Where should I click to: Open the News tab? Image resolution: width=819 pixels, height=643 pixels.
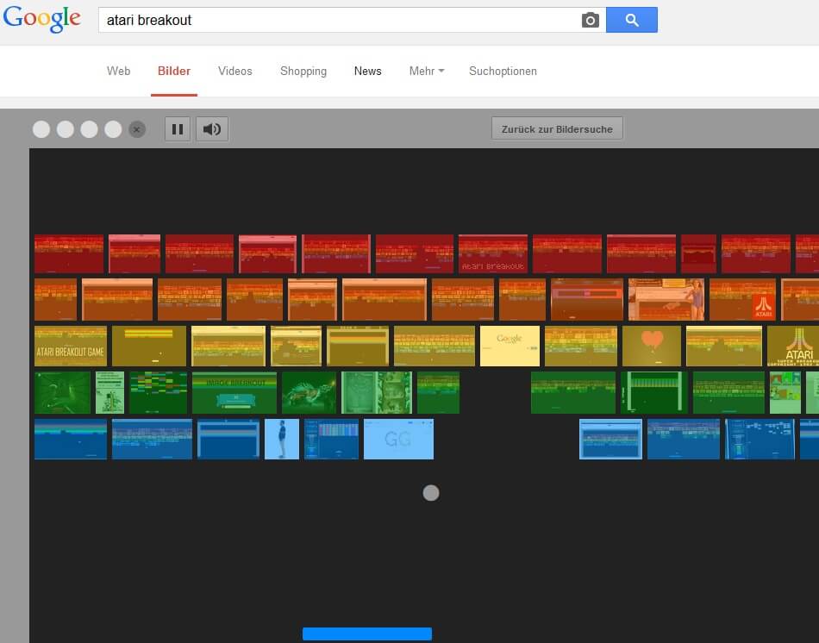pos(368,71)
